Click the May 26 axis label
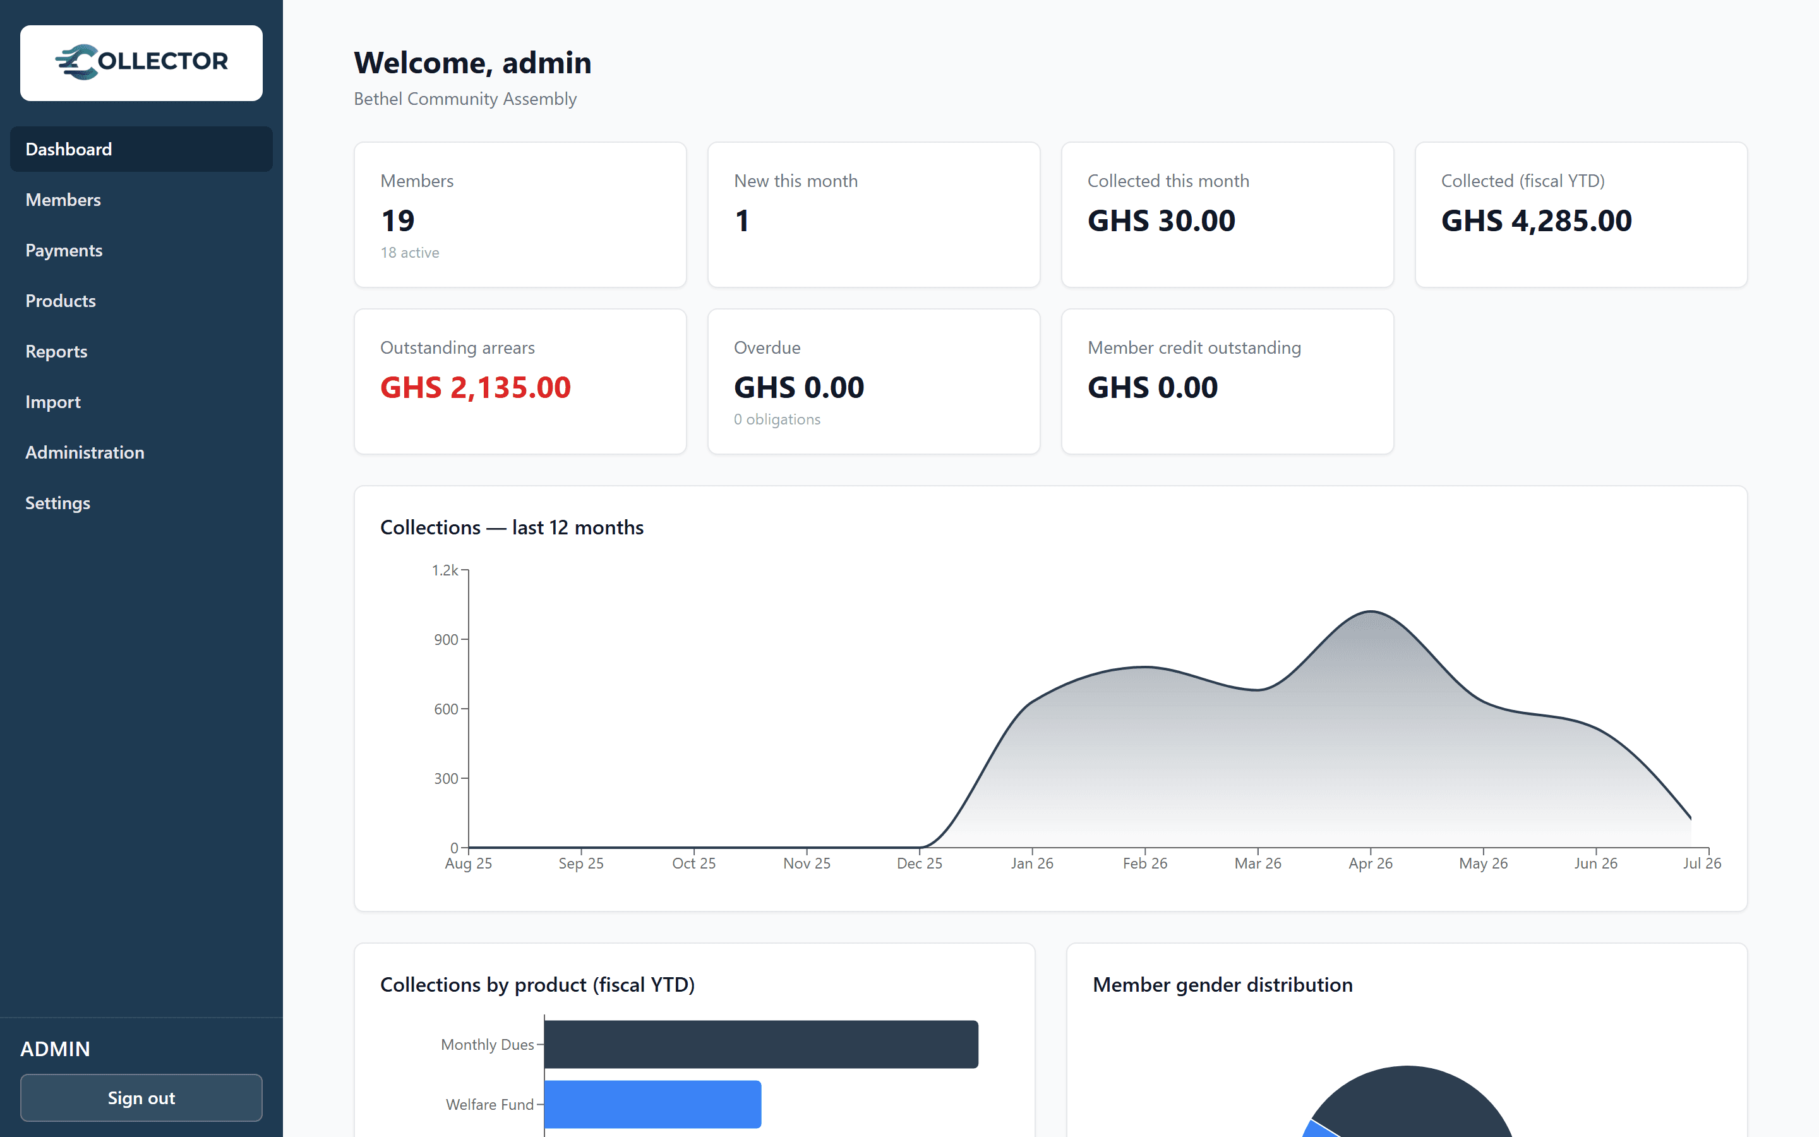The height and width of the screenshot is (1137, 1819). click(1482, 863)
